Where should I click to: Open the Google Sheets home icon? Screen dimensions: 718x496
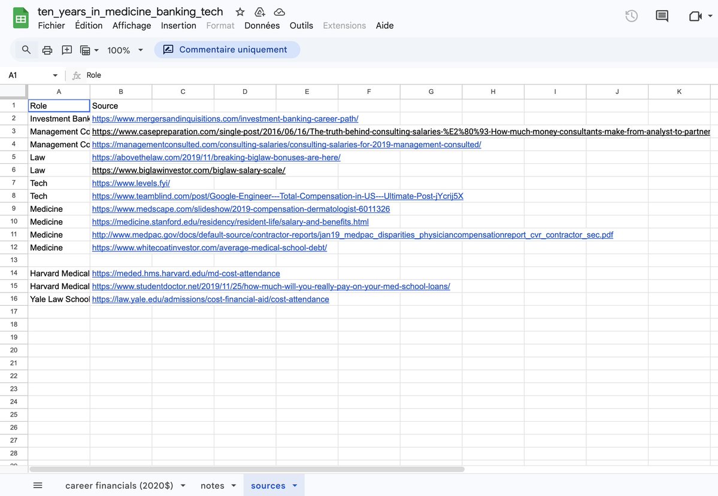(20, 19)
